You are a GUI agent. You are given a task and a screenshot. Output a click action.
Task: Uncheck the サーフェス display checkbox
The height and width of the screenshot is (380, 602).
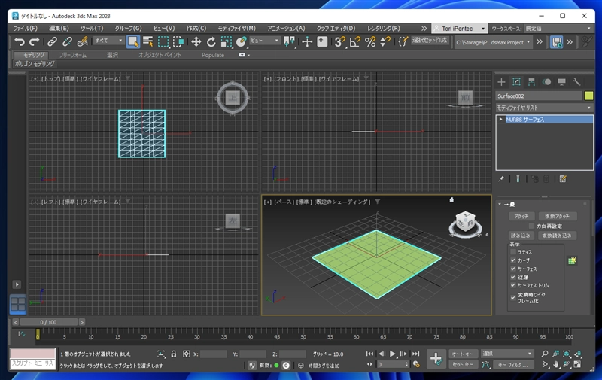click(513, 269)
